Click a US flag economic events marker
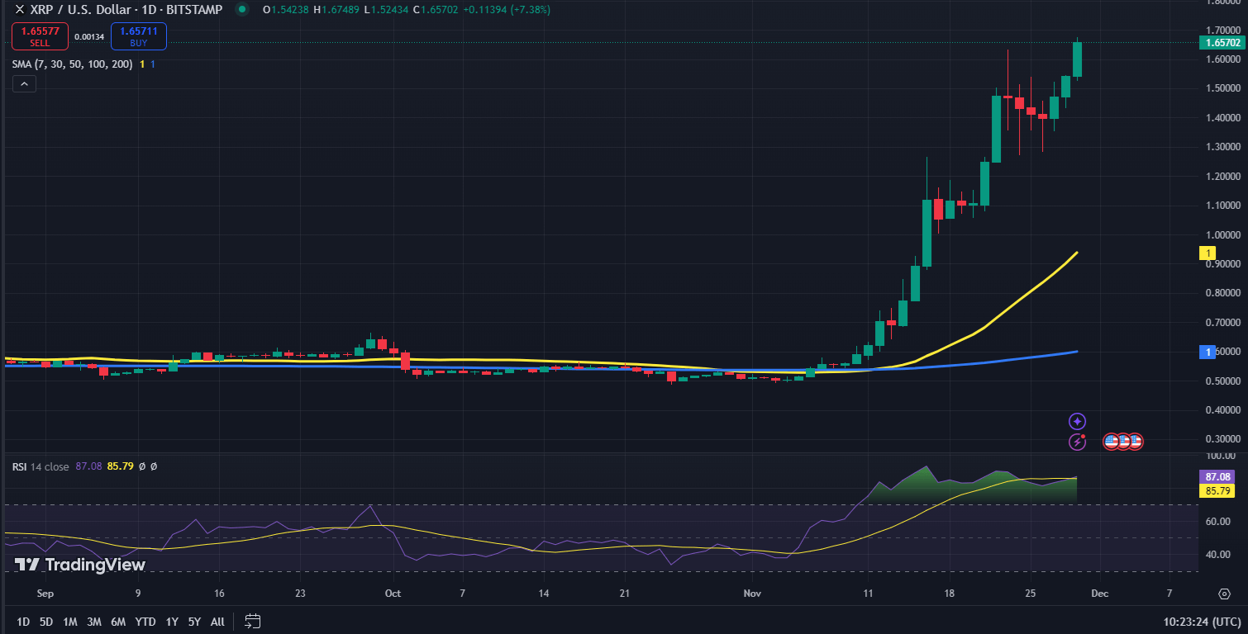This screenshot has height=634, width=1248. click(1112, 442)
